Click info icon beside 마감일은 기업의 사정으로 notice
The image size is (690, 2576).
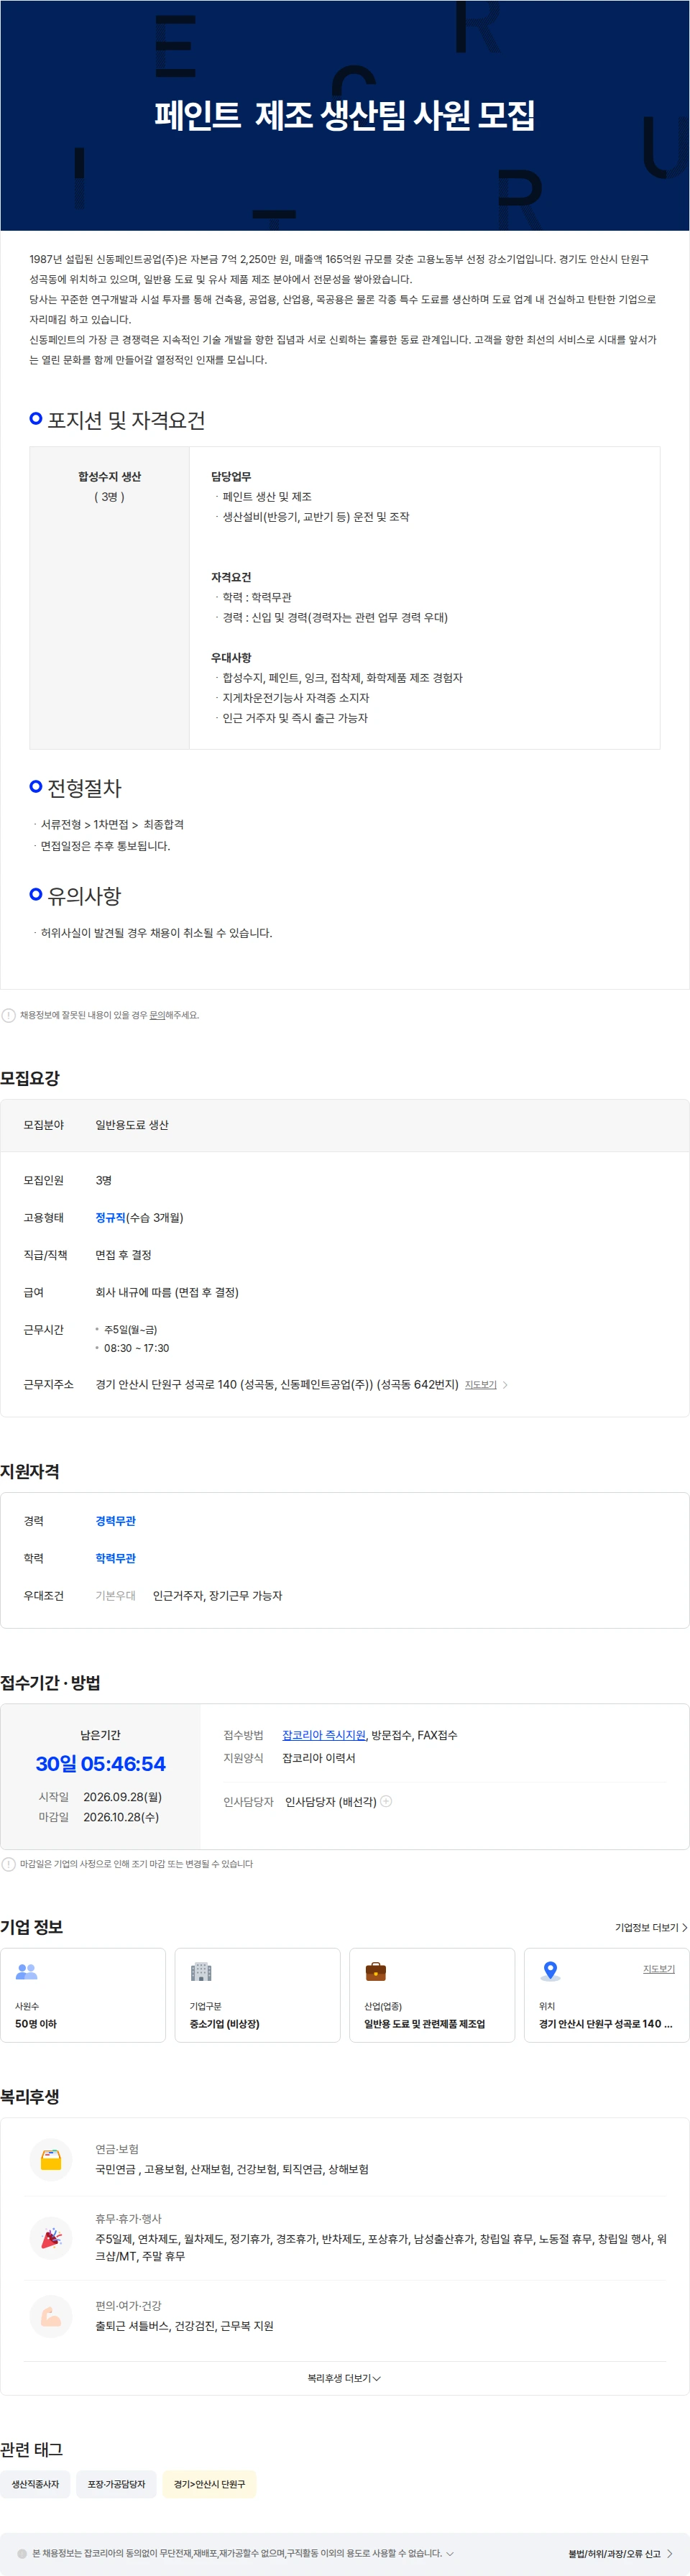coord(9,1864)
